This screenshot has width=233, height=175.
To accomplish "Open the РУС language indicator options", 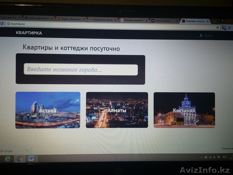I will pos(225,157).
